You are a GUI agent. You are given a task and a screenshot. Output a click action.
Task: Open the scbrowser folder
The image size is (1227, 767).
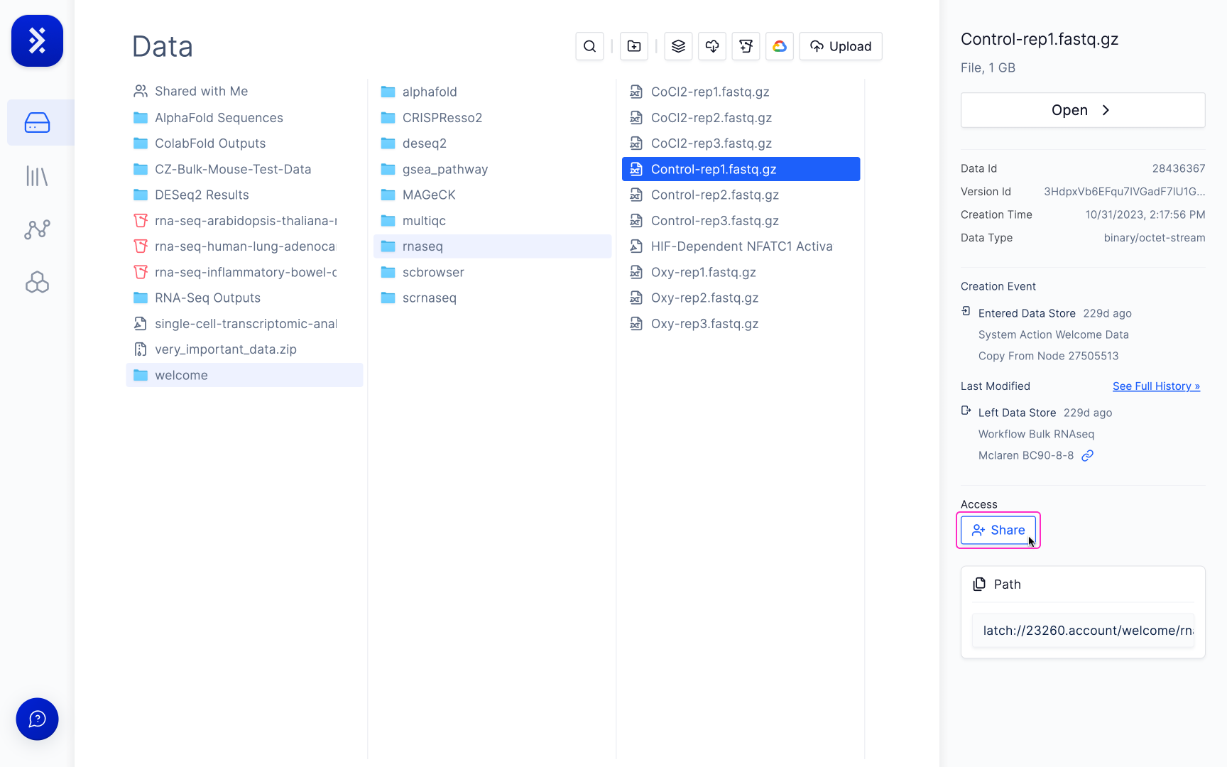click(492, 272)
